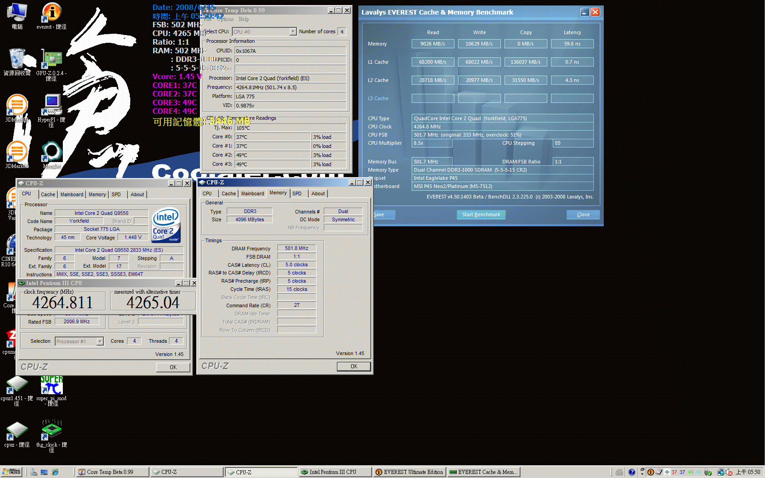This screenshot has width=765, height=478.
Task: Open the Recycle Bin desktop icon
Action: click(17, 59)
